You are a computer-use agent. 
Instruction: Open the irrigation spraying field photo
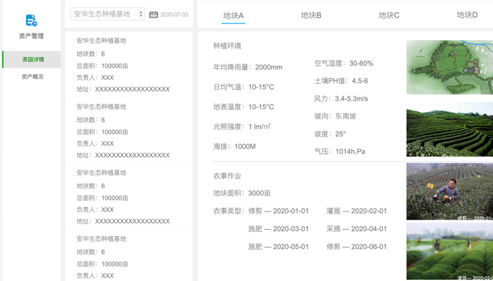[x=450, y=251]
